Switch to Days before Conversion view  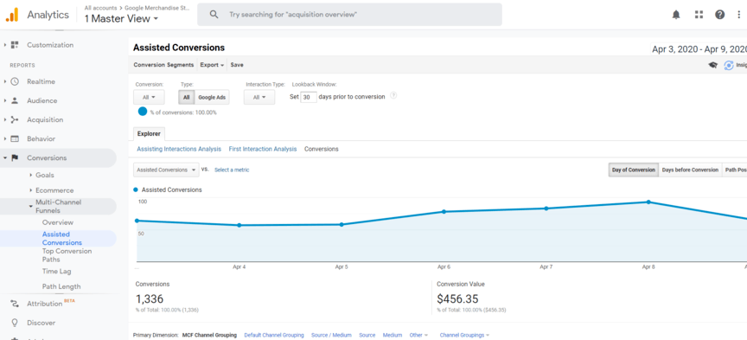click(690, 170)
